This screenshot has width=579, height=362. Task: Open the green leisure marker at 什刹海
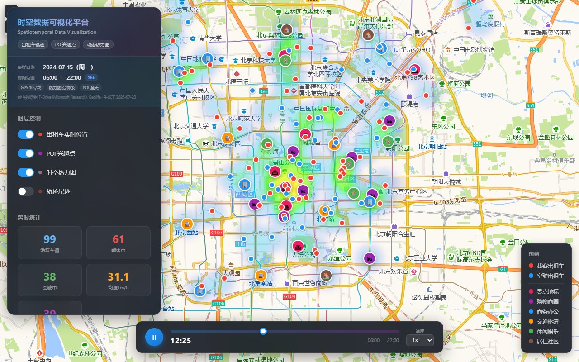(x=266, y=143)
